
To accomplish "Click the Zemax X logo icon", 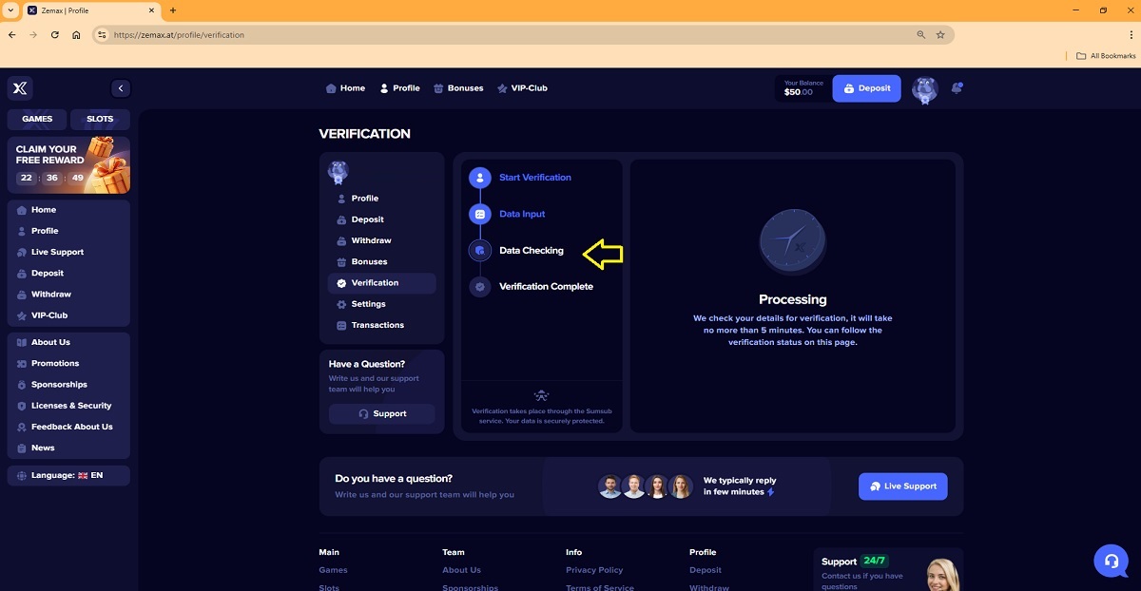I will tap(19, 88).
